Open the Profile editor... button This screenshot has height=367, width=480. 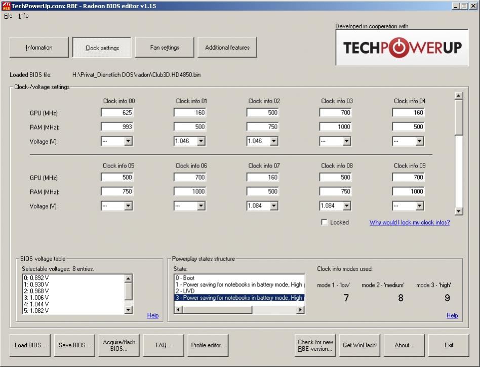coord(208,345)
